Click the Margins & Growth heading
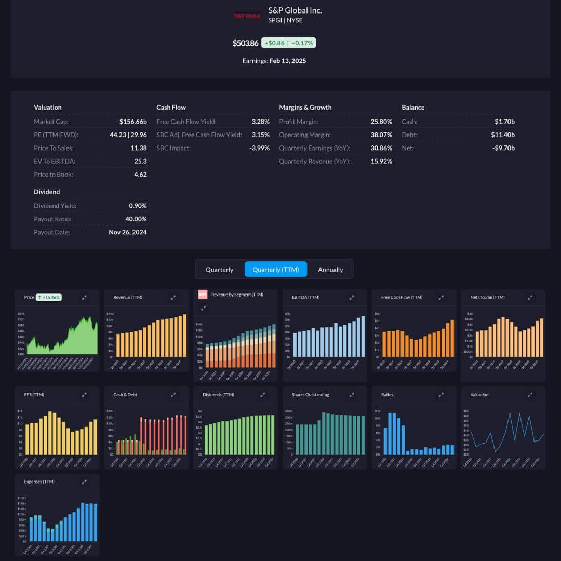The height and width of the screenshot is (561, 561). coord(305,108)
